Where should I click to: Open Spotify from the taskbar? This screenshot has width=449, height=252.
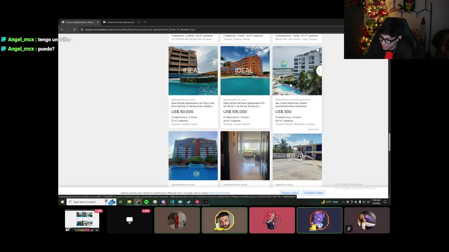(x=146, y=202)
